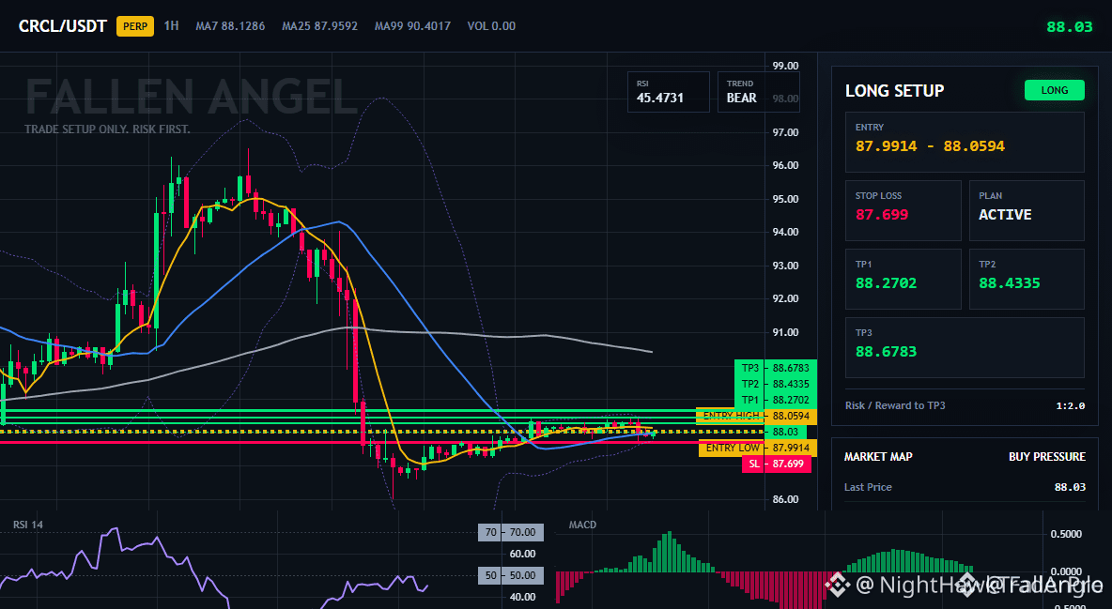1112x609 pixels.
Task: Click the MA25 87.9592 indicator label
Action: pyautogui.click(x=320, y=25)
